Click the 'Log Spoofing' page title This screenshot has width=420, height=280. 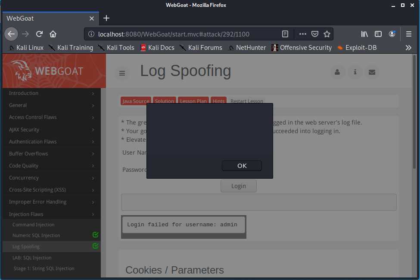(x=186, y=71)
